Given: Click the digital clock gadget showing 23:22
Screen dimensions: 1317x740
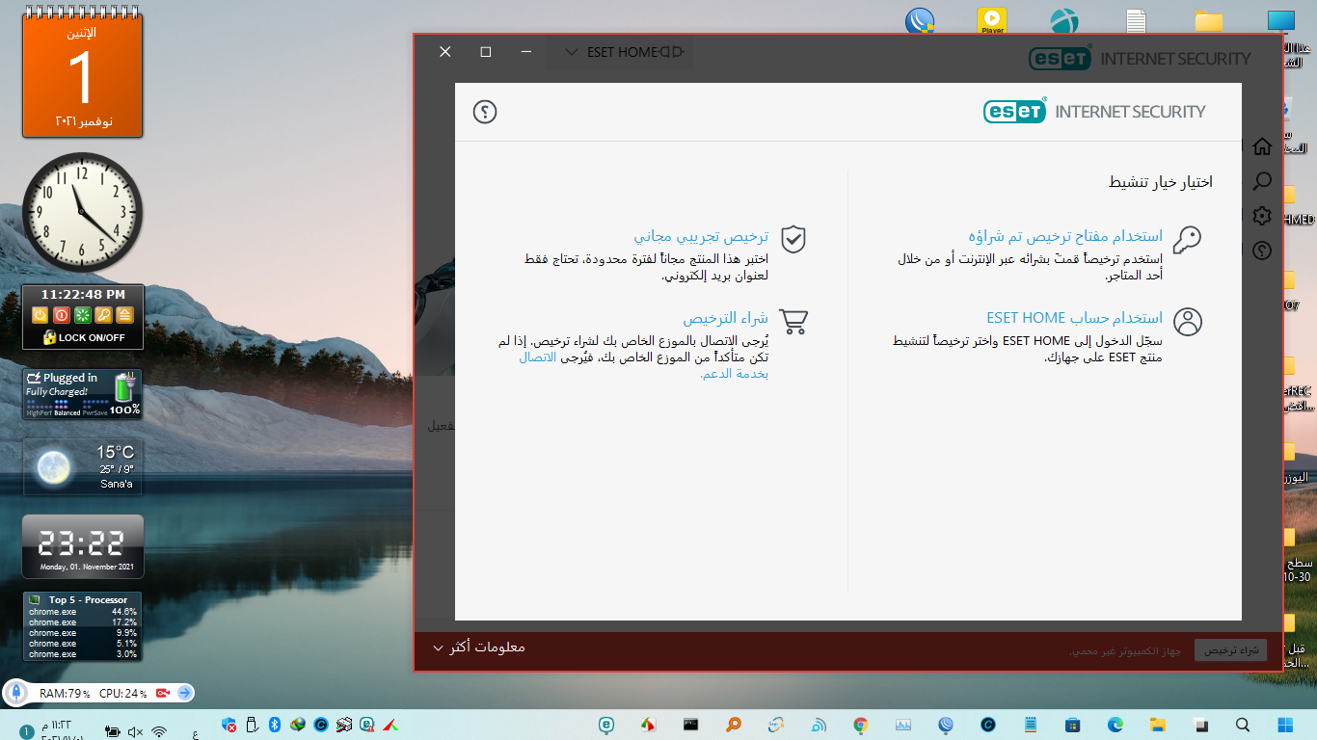Looking at the screenshot, I should (x=82, y=545).
